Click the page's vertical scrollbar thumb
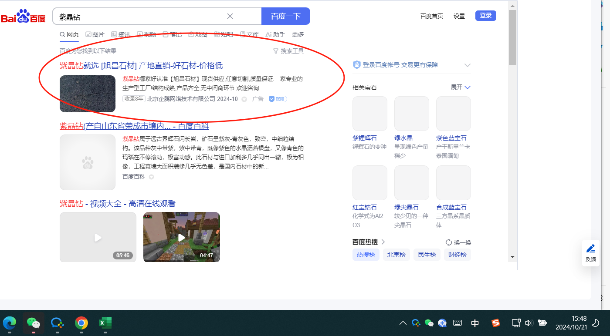The width and height of the screenshot is (610, 336). click(512, 37)
